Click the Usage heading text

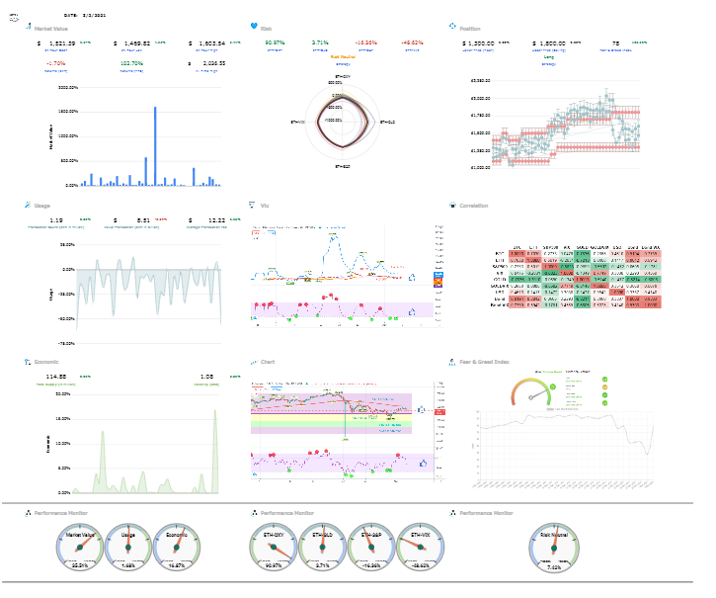coord(42,206)
